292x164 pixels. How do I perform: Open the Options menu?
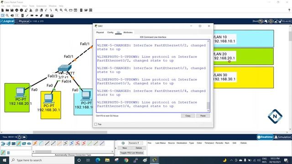pos(16,6)
